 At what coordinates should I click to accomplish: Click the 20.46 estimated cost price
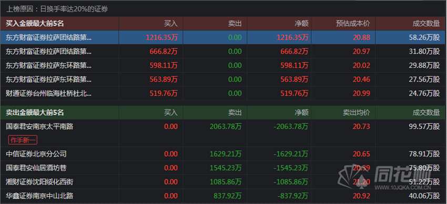pos(361,79)
